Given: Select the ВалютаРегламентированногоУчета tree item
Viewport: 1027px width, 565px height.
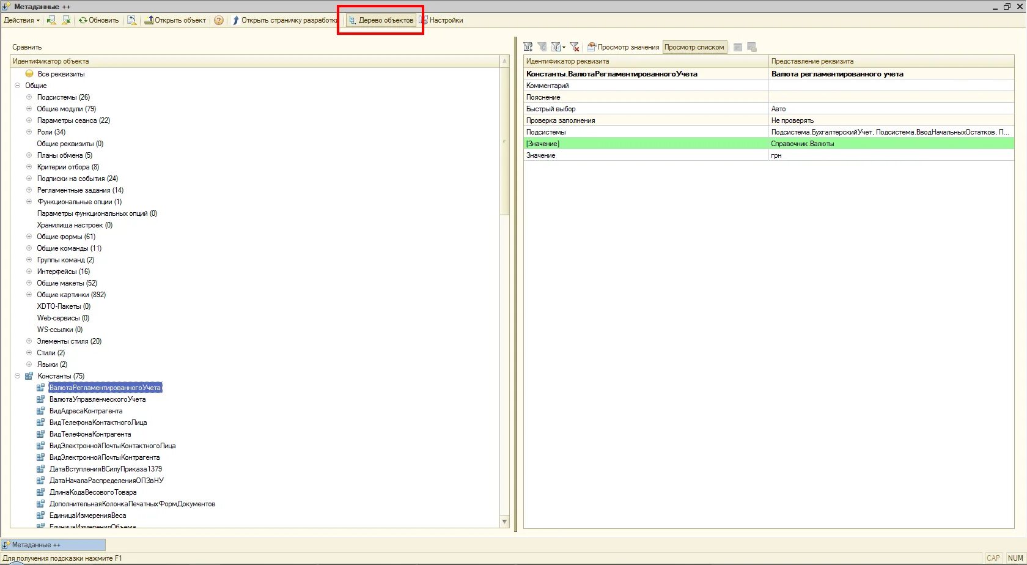Looking at the screenshot, I should pyautogui.click(x=105, y=388).
